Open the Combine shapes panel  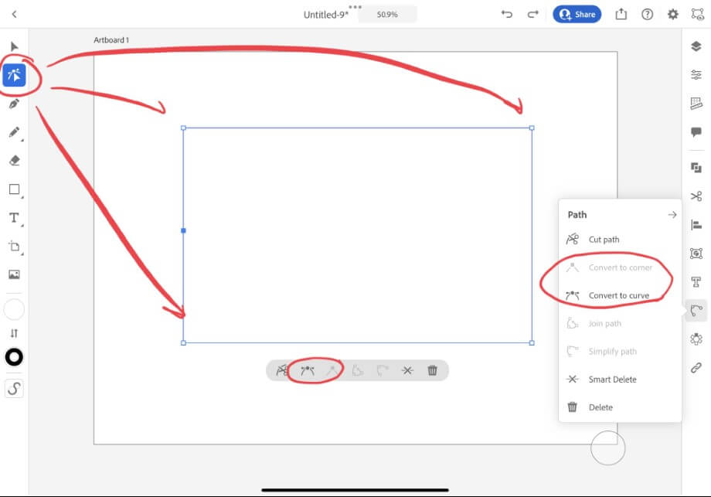(696, 168)
